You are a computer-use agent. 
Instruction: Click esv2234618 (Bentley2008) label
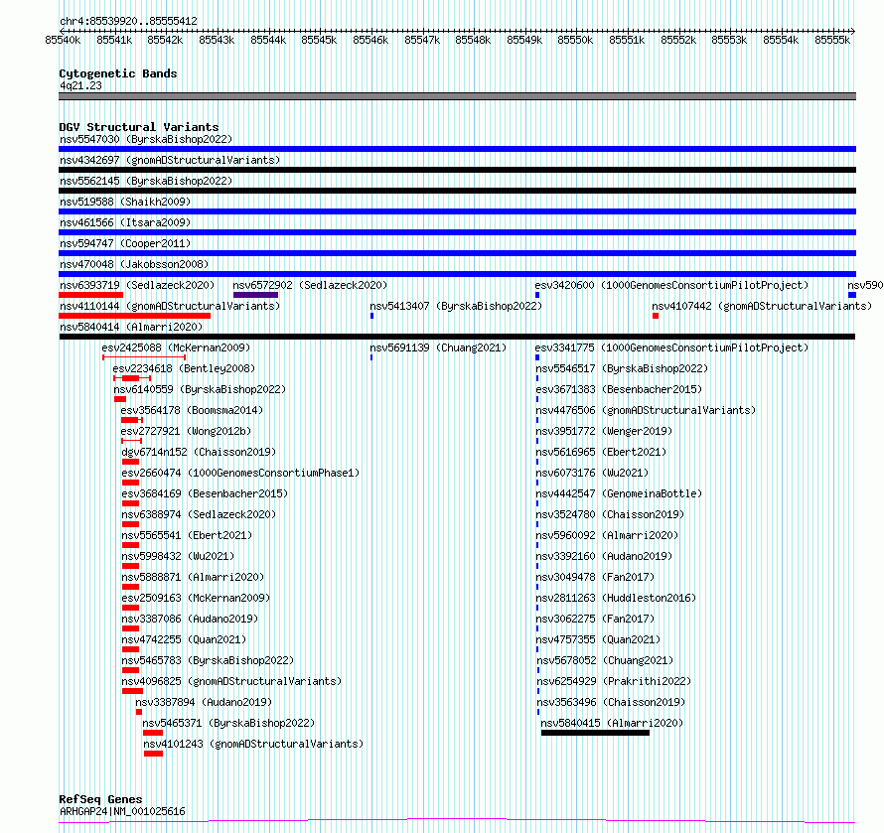[x=184, y=368]
